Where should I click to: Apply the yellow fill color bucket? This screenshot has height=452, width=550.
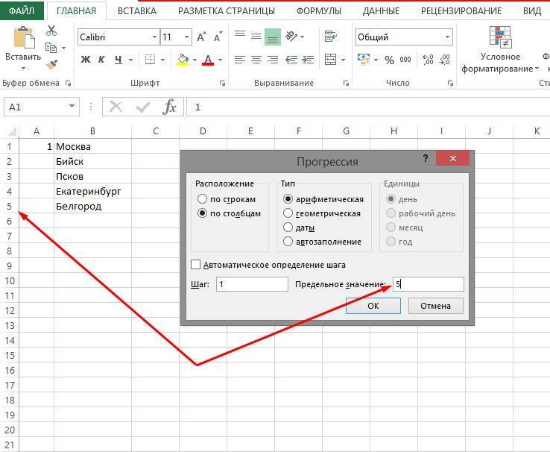coord(183,60)
